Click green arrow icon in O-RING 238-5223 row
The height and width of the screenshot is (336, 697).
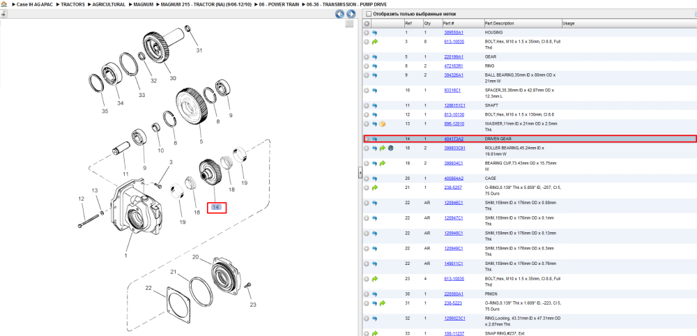382,303
